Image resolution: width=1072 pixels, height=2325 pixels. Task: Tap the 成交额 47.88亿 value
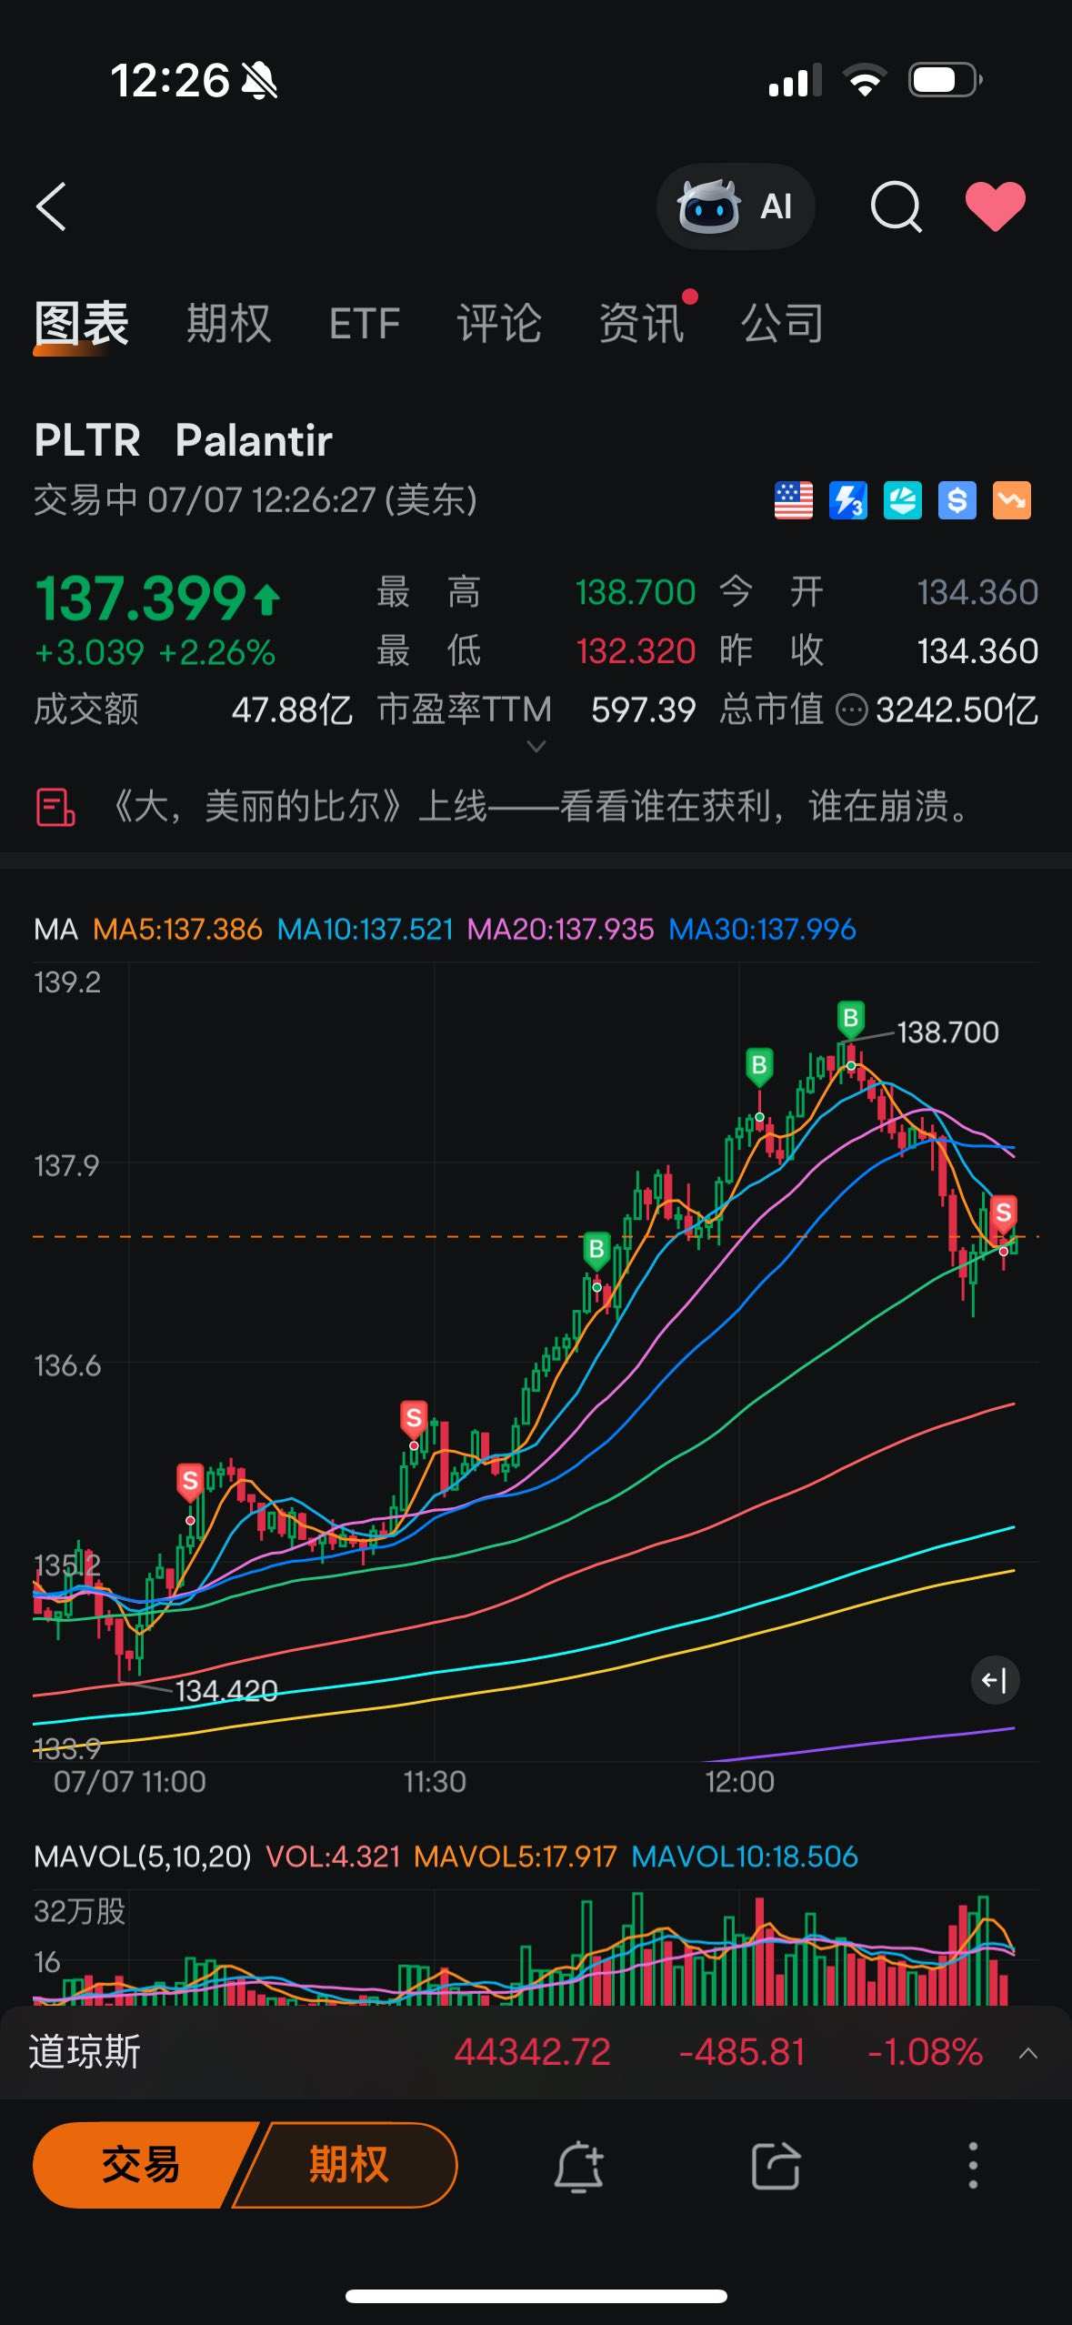292,710
